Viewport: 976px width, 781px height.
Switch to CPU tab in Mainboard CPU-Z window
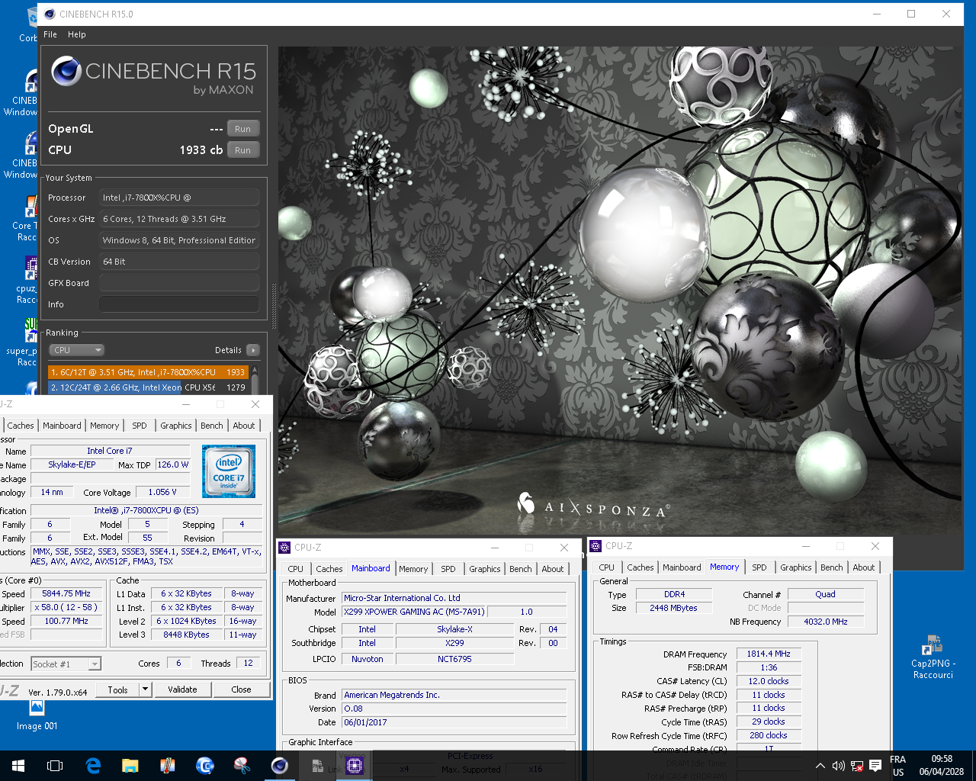click(296, 569)
